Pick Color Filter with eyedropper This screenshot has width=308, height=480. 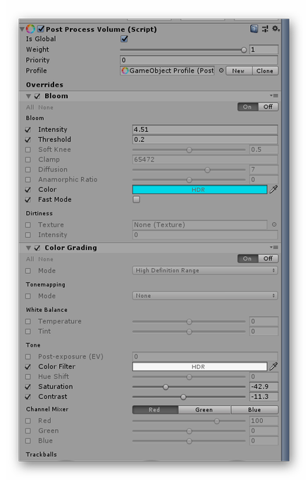[x=273, y=366]
